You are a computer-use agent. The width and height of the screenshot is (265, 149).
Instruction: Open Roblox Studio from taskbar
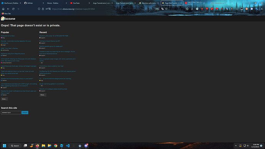point(62,146)
